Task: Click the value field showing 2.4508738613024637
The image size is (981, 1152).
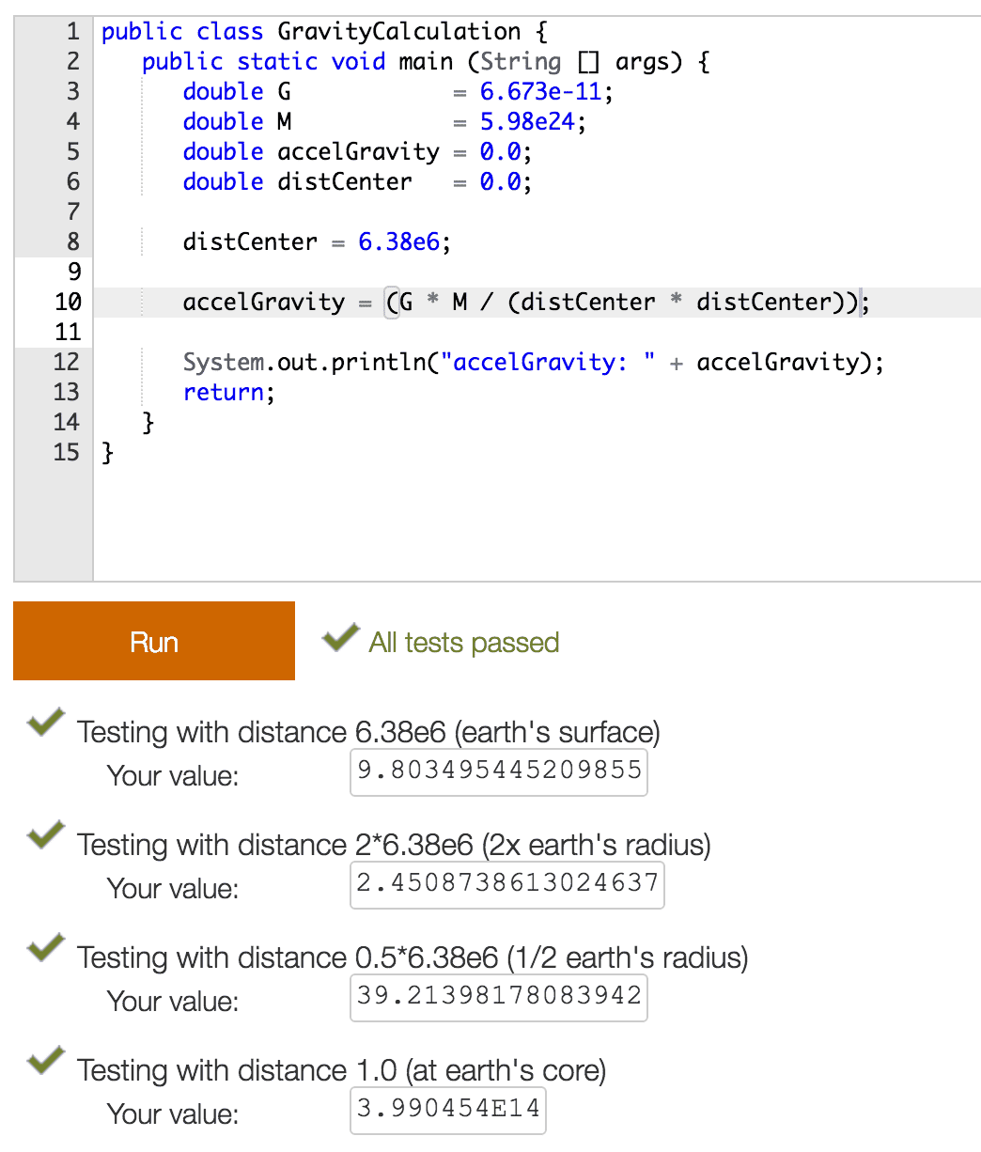Action: coord(507,884)
